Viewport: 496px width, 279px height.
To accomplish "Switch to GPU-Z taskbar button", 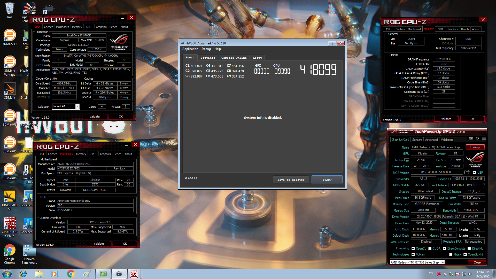I will pyautogui.click(x=103, y=274).
